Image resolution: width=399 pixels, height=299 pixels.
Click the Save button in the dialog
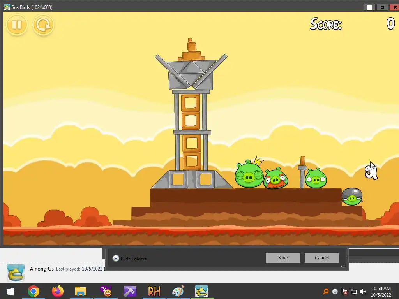tap(283, 258)
